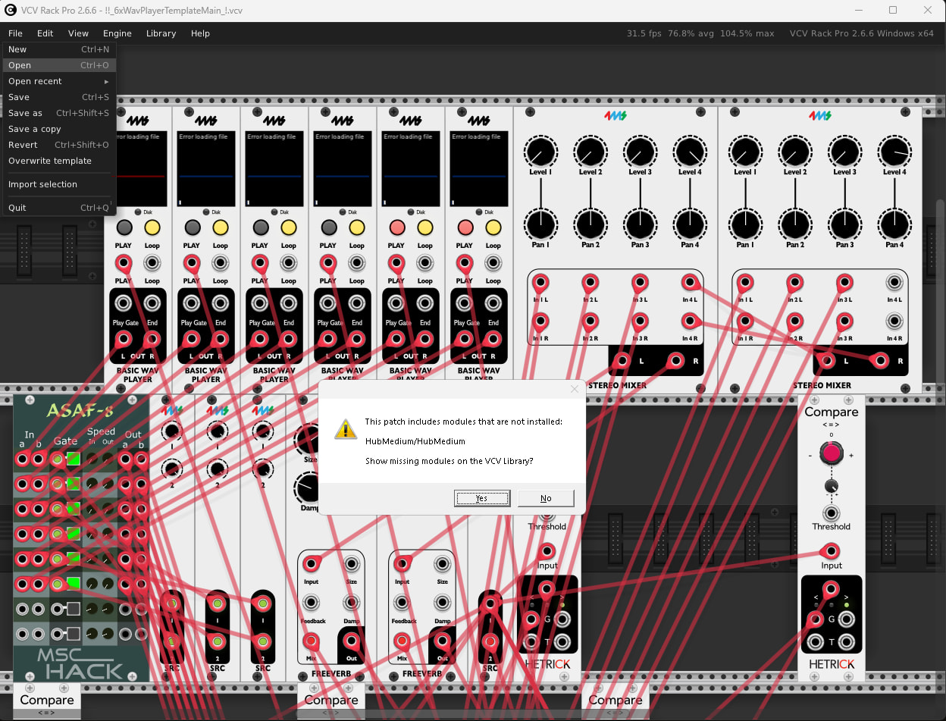Toggle the red PLAY button on sixth WAV player
The width and height of the screenshot is (946, 721).
465,228
